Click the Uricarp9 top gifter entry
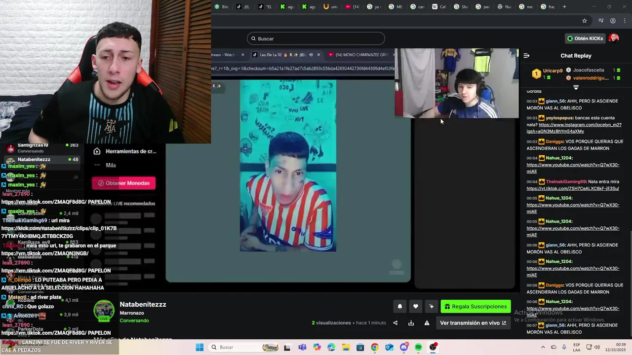This screenshot has height=355, width=632. tap(547, 74)
